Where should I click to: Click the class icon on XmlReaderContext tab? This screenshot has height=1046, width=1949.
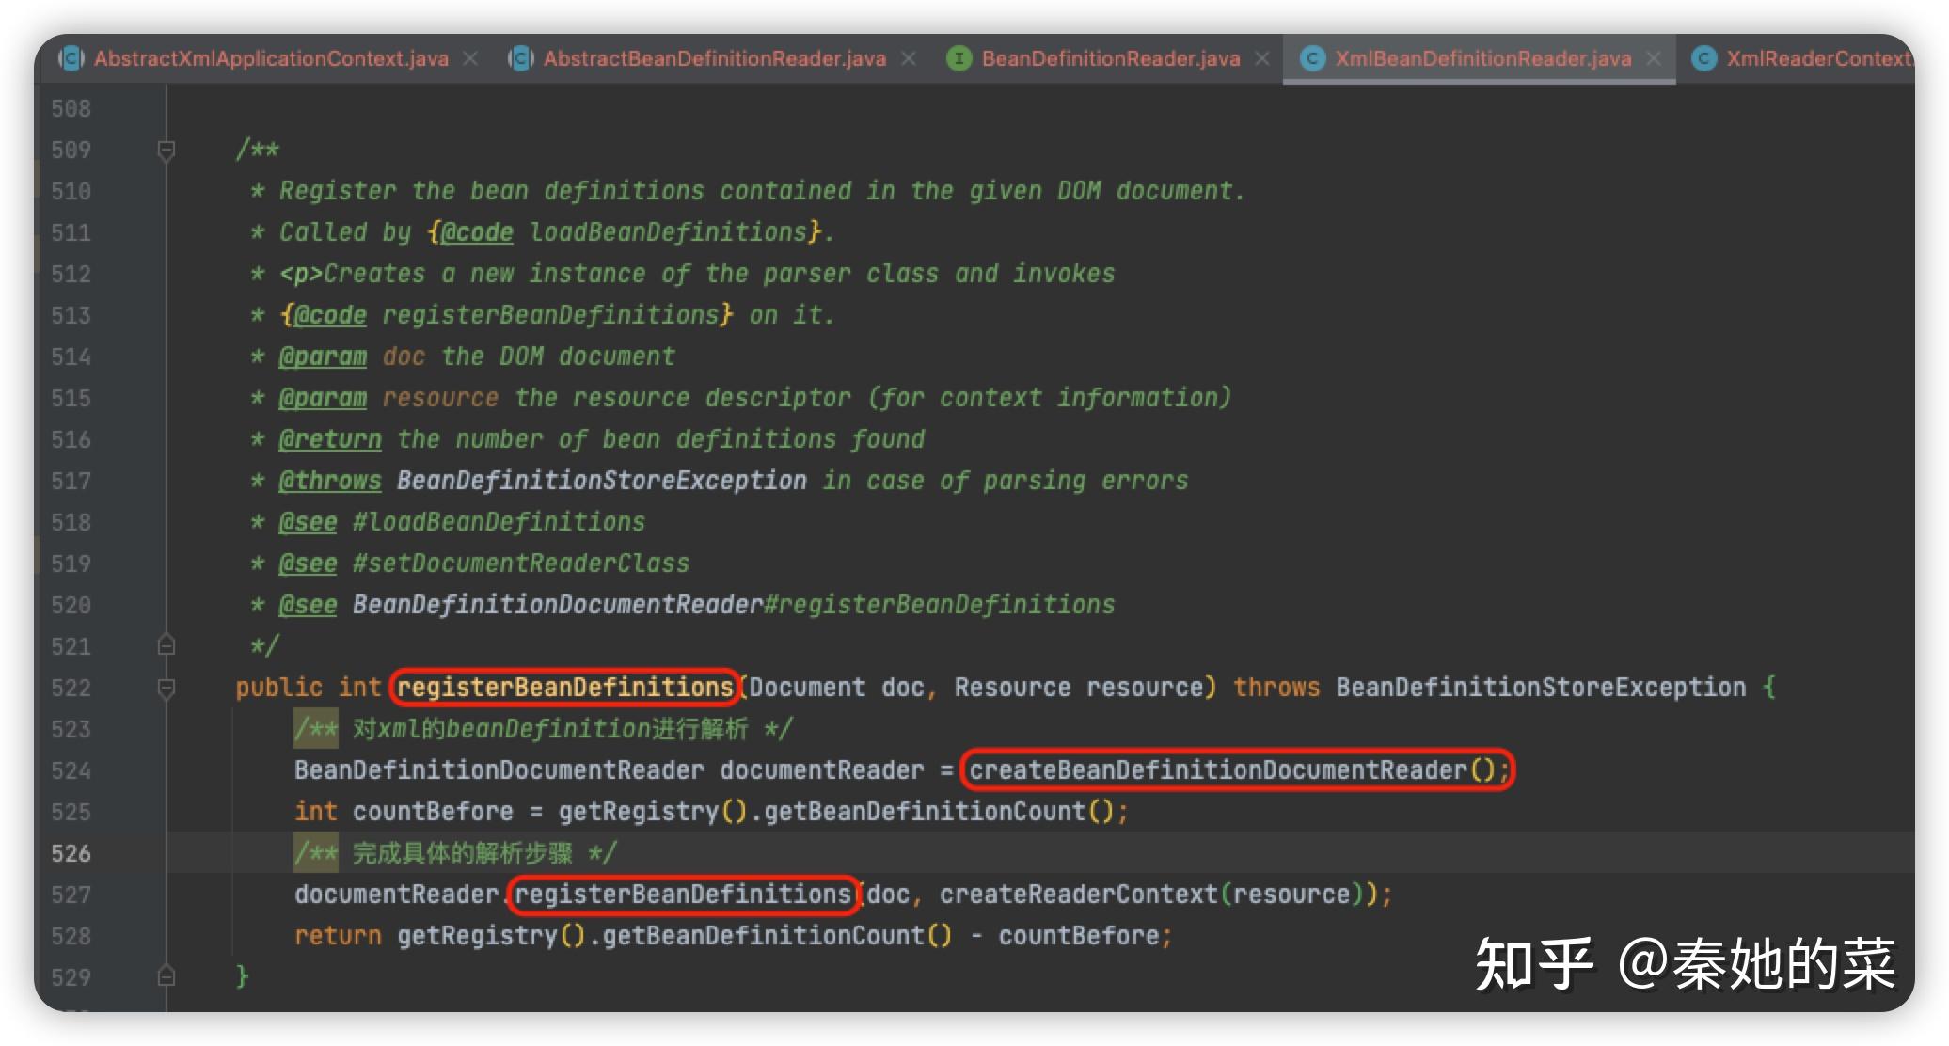pyautogui.click(x=1703, y=58)
